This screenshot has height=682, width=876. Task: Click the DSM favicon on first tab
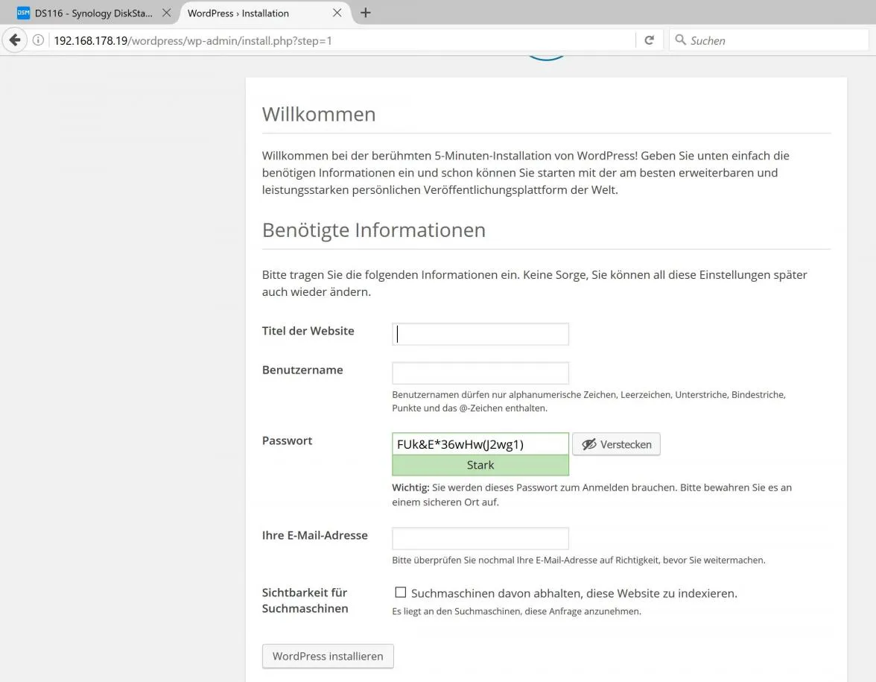click(x=24, y=13)
